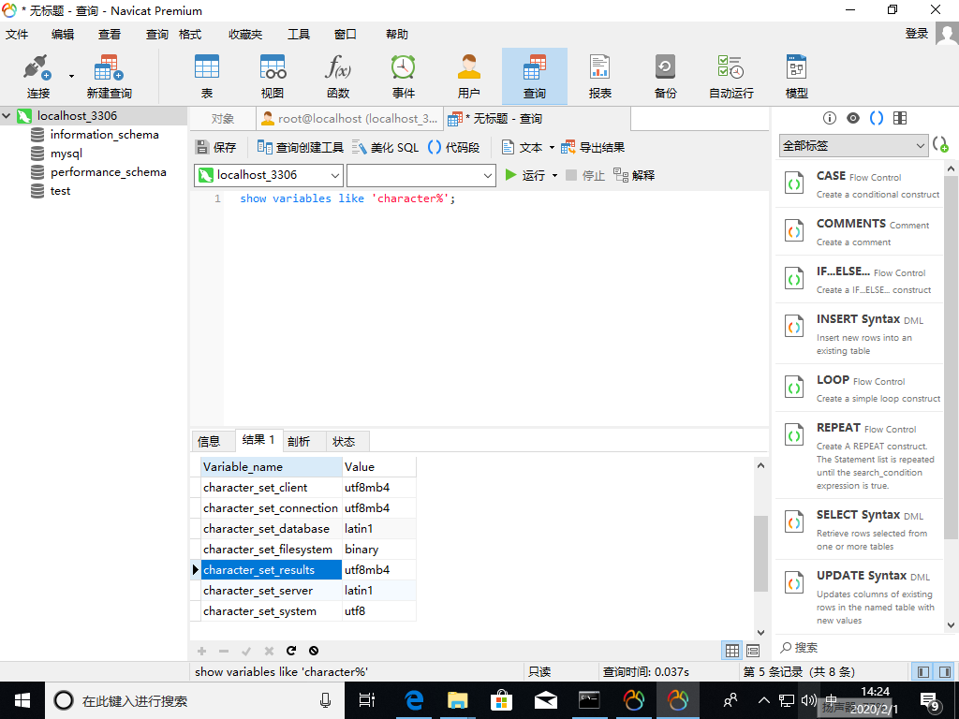The height and width of the screenshot is (719, 959).
Task: Switch to form view icon at results bottom
Action: (753, 651)
